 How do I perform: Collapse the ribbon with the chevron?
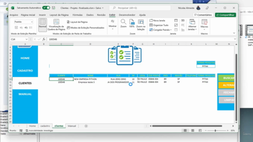(234, 33)
